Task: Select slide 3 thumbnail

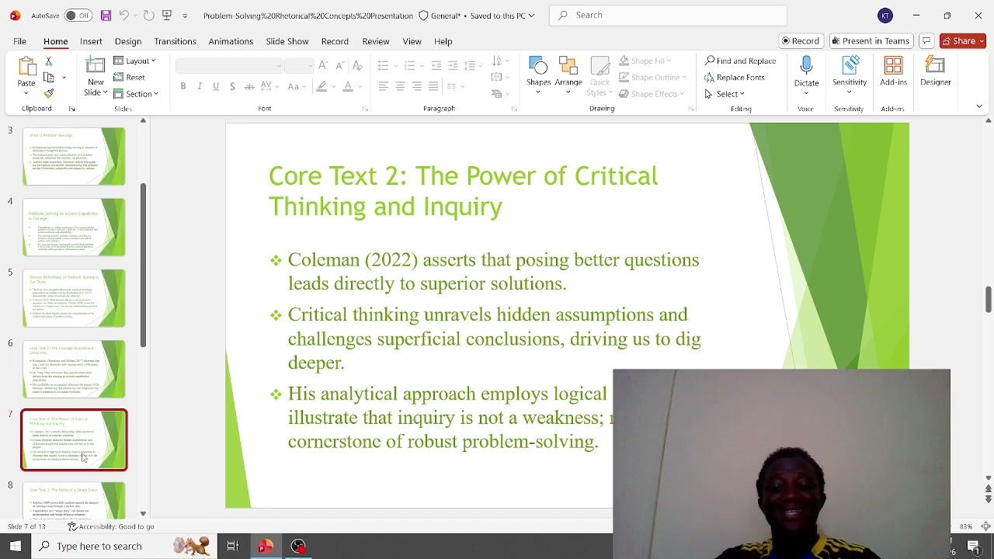Action: (74, 157)
